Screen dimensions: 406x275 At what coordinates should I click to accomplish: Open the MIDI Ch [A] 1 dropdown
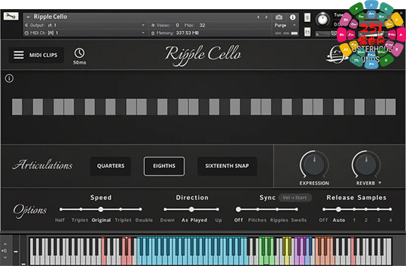(x=85, y=33)
